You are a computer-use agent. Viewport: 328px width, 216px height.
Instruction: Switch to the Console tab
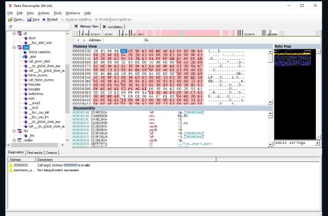click(x=51, y=153)
